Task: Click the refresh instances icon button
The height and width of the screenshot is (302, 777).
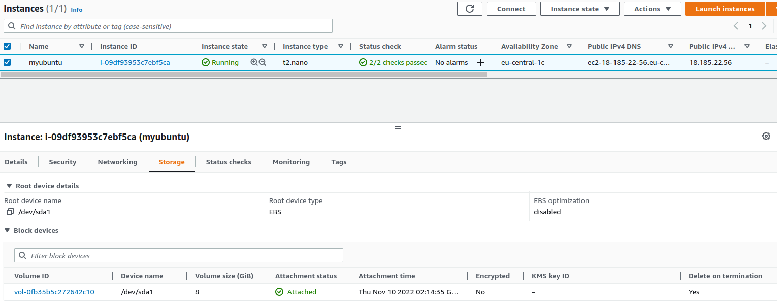Action: coord(470,9)
